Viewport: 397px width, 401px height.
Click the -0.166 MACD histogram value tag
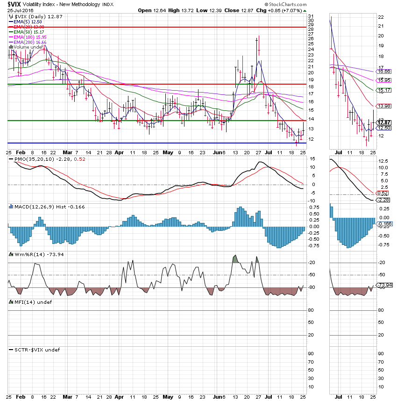[x=385, y=224]
